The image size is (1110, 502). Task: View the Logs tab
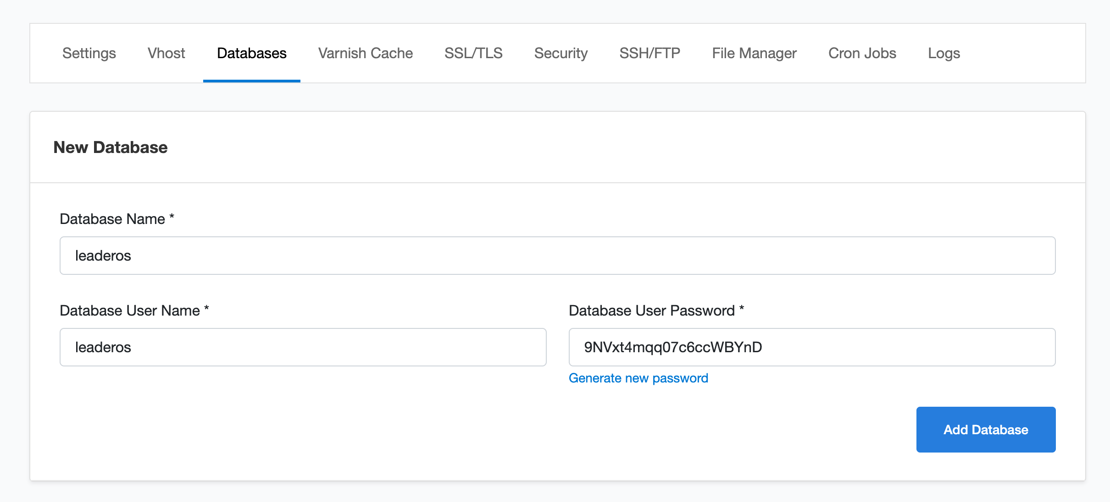click(943, 53)
